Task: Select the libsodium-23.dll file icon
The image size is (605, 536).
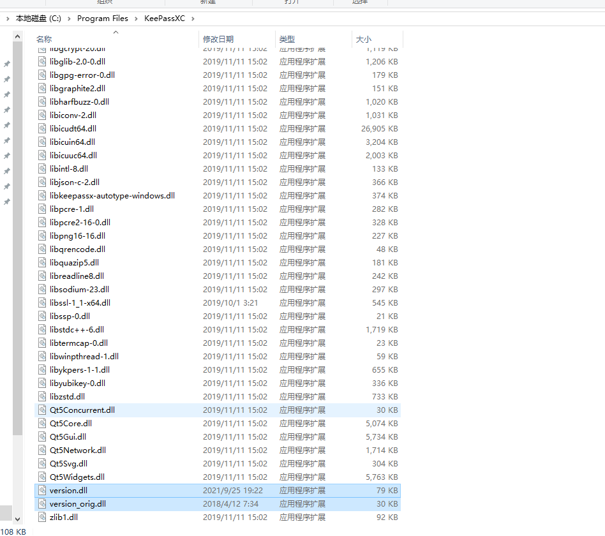Action: coord(42,290)
